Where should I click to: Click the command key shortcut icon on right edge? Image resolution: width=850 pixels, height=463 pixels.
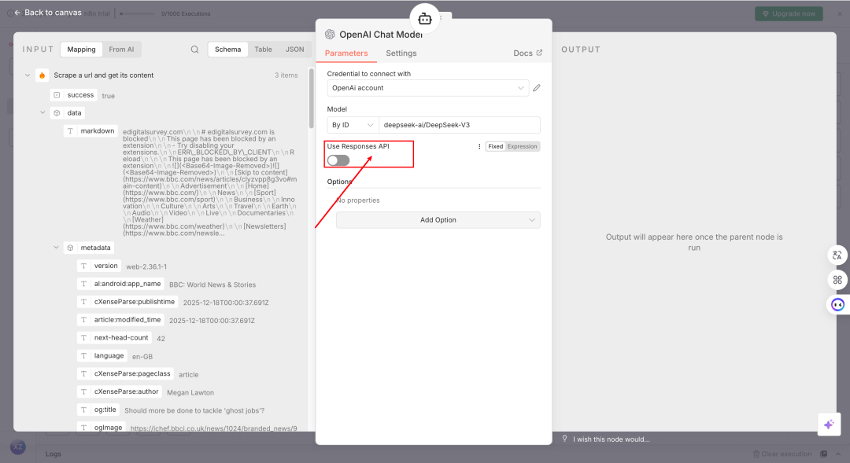pos(837,279)
